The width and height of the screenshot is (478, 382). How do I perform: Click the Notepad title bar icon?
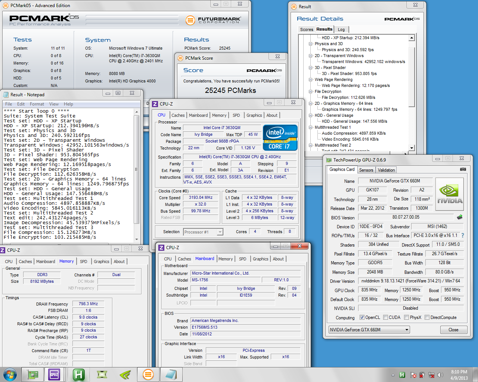pyautogui.click(x=5, y=95)
